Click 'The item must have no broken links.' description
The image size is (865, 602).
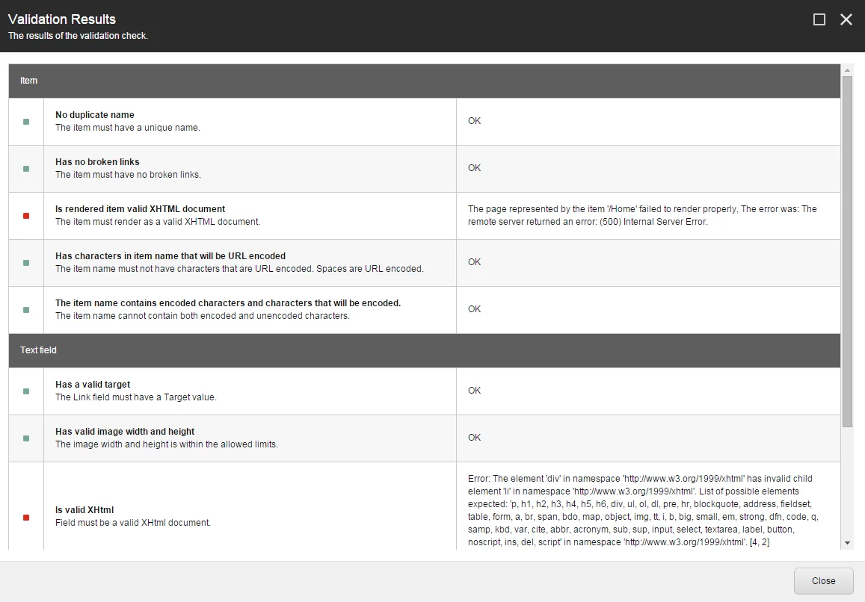(128, 174)
